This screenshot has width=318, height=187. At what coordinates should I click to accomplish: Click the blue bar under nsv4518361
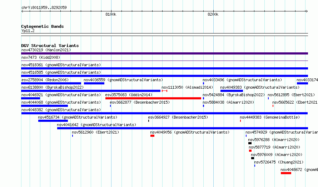pyautogui.click(x=164, y=68)
